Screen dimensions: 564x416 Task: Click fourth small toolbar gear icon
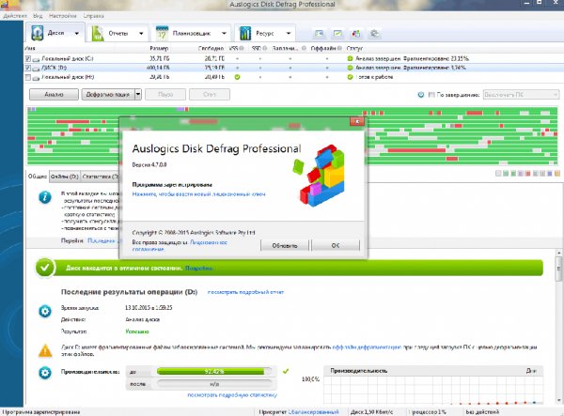(374, 34)
